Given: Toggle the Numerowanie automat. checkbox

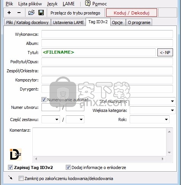Looking at the screenshot, I should click(44, 100).
